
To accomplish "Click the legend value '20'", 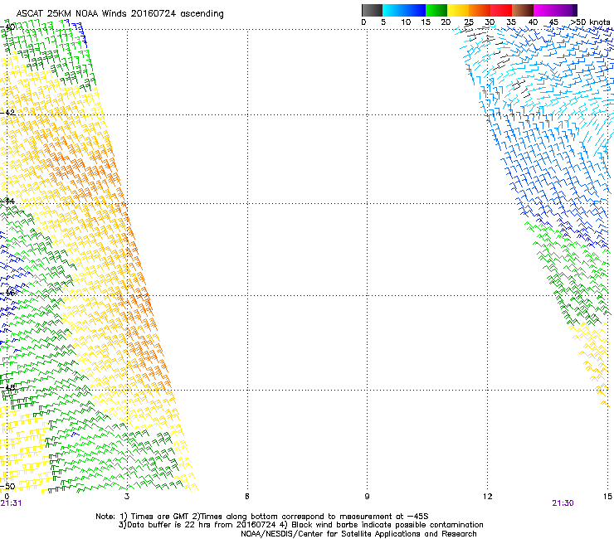I will [446, 22].
